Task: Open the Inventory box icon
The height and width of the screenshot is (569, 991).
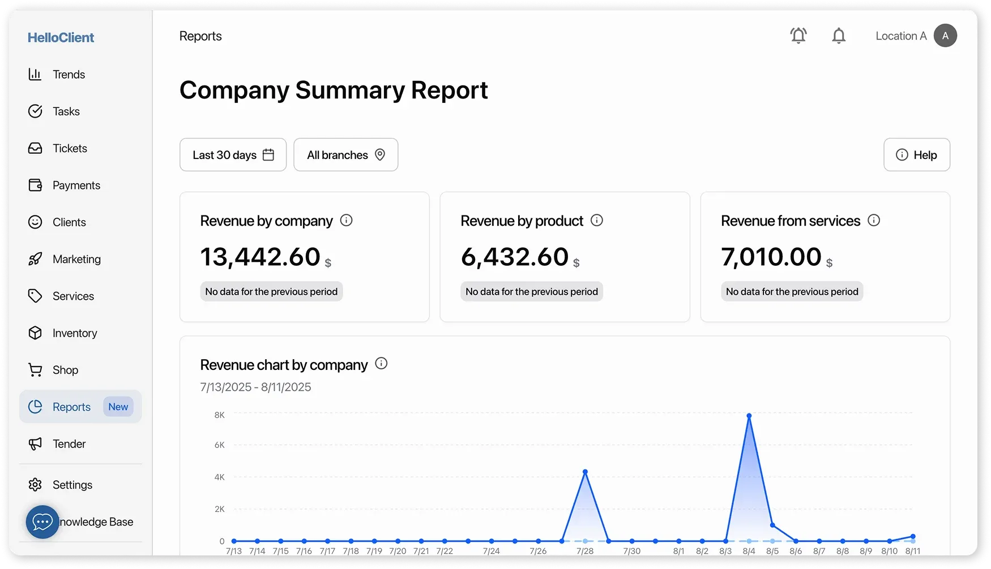Action: point(35,333)
